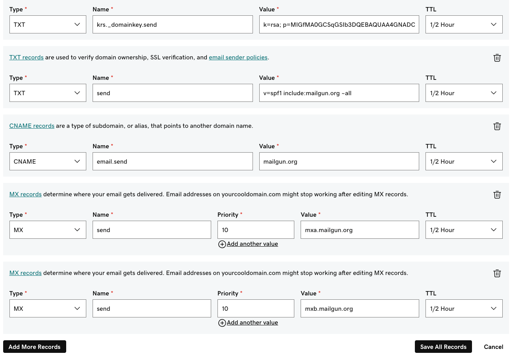Delete the CNAME email.send record
This screenshot has height=356, width=511.
tap(497, 126)
